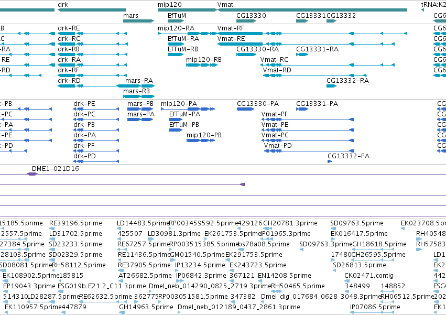The height and width of the screenshot is (315, 446).
Task: Click the Vmat-RC transcript
Action: coord(328,65)
